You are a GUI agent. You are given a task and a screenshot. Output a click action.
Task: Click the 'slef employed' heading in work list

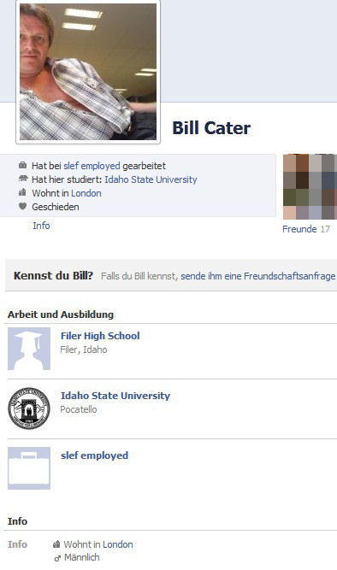pos(94,455)
